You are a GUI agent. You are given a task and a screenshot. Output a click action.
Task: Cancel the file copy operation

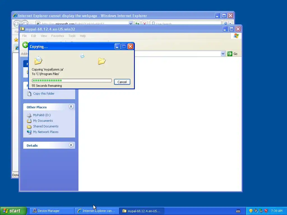coord(122,82)
